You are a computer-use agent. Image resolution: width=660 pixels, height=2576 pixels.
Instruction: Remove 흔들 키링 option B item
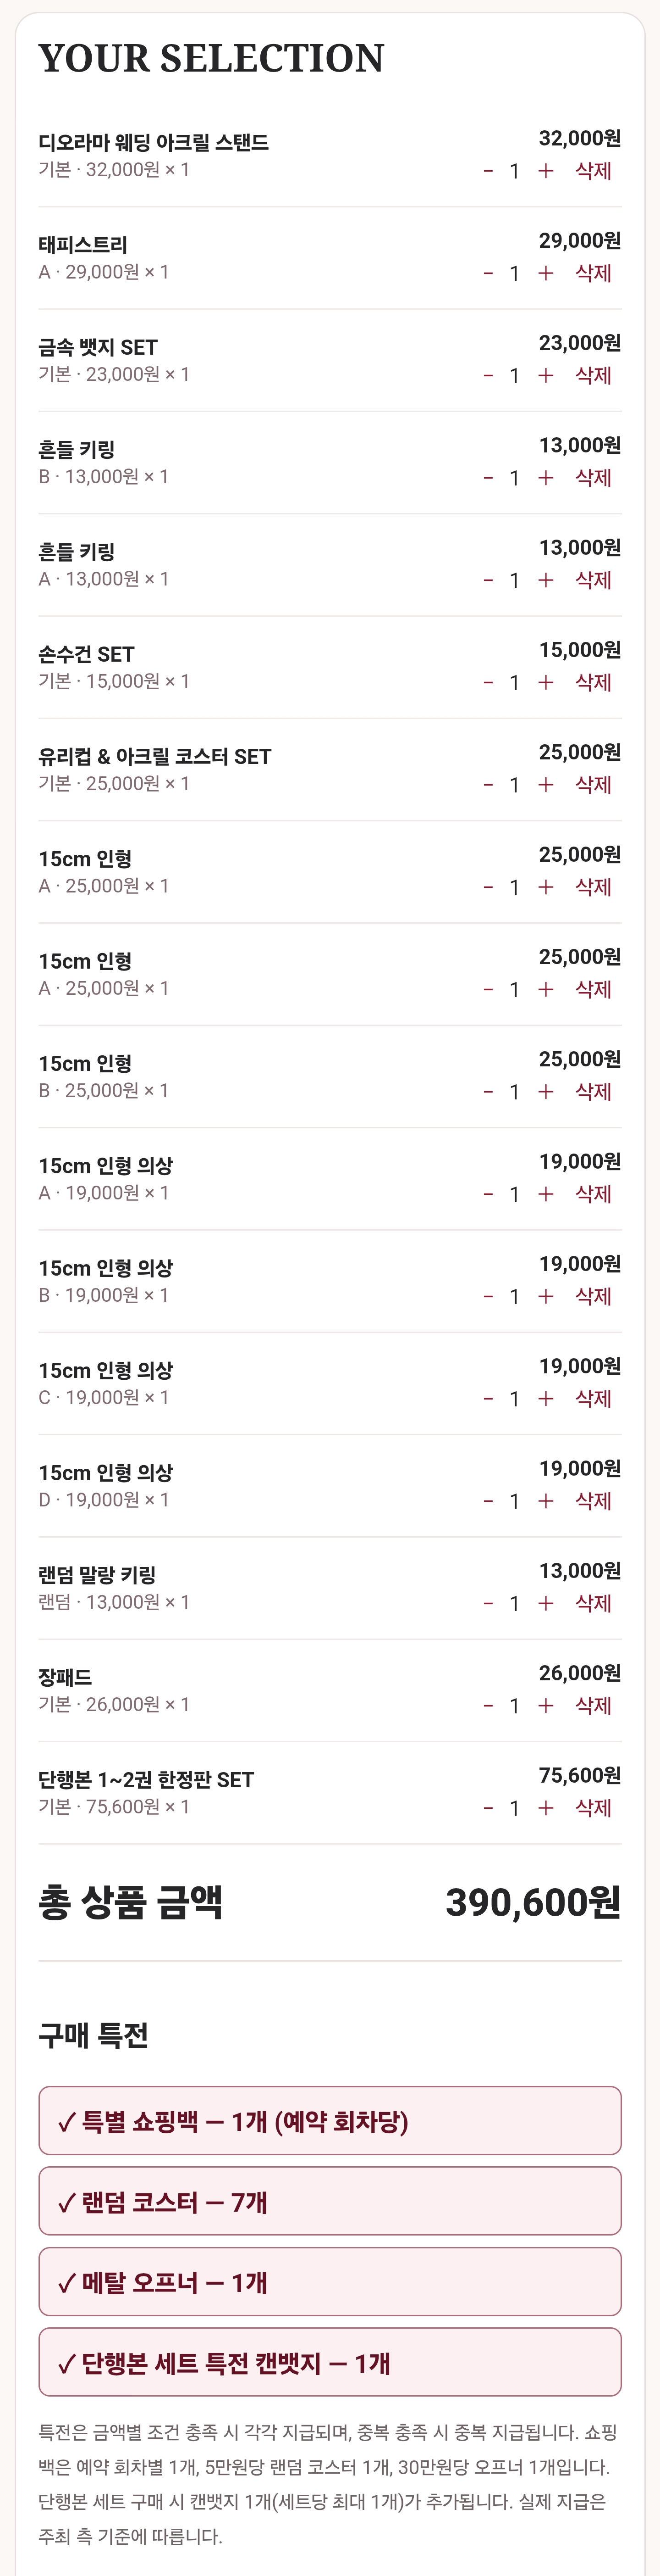(x=593, y=478)
